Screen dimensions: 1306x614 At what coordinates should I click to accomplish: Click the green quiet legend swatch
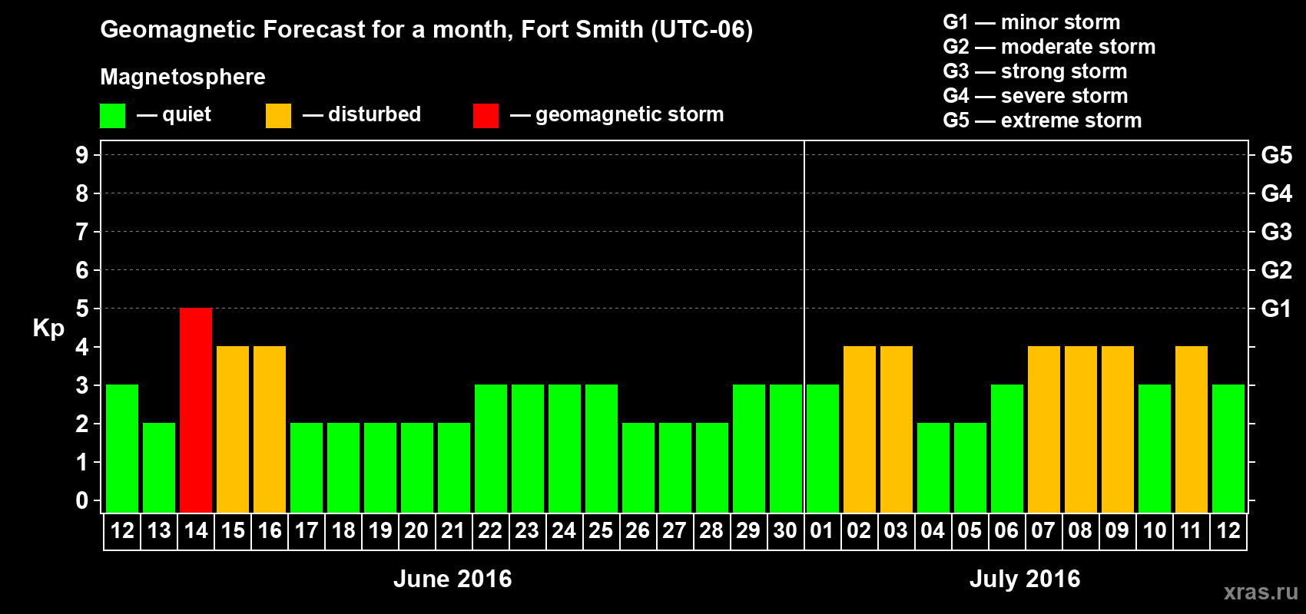[x=112, y=116]
